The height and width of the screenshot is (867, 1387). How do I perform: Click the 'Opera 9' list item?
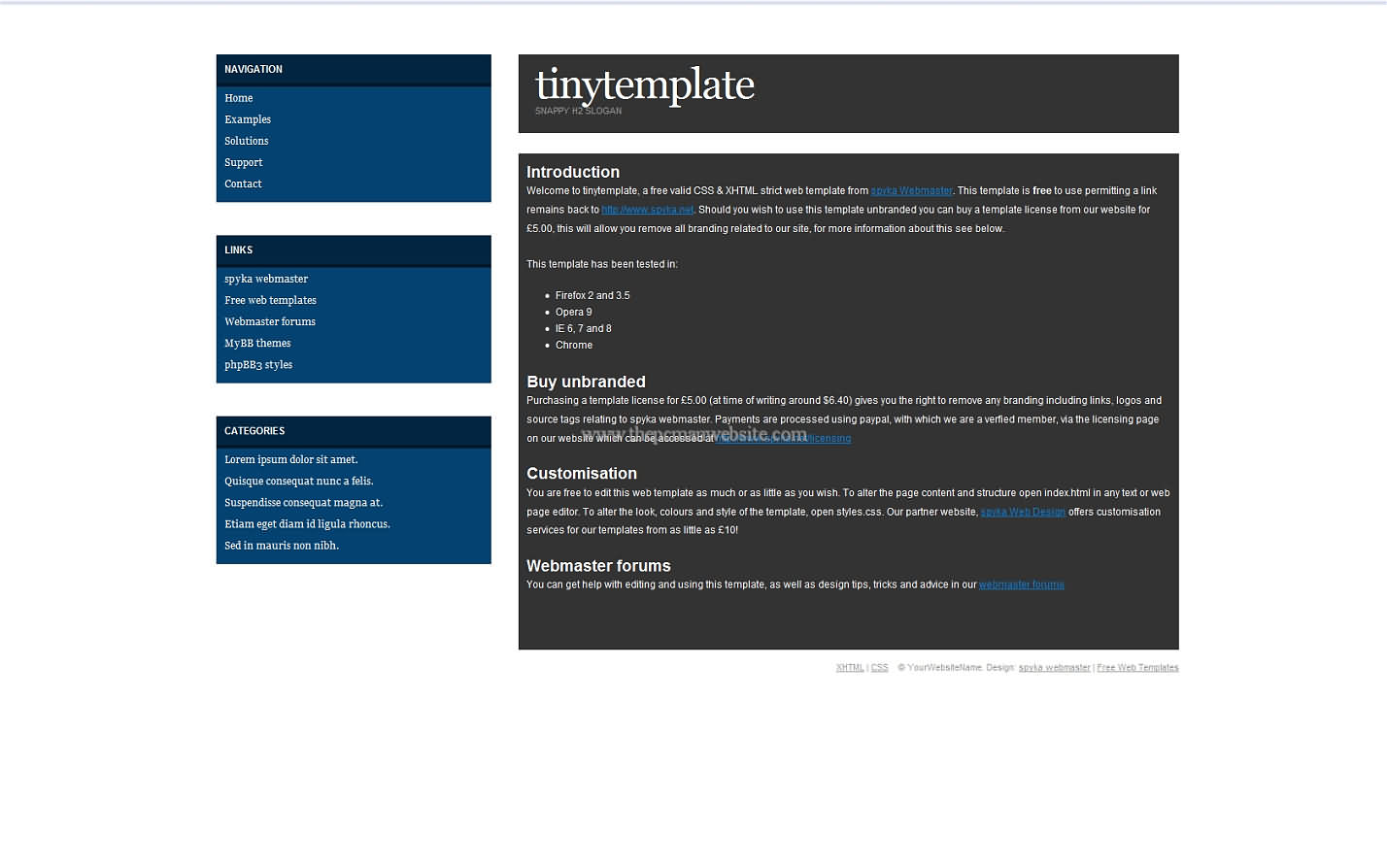click(x=573, y=312)
